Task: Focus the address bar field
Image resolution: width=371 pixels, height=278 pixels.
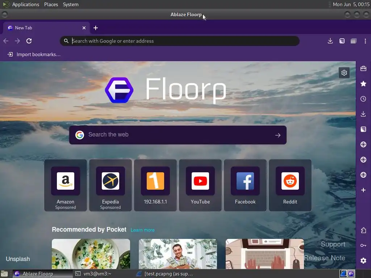Action: 180,41
